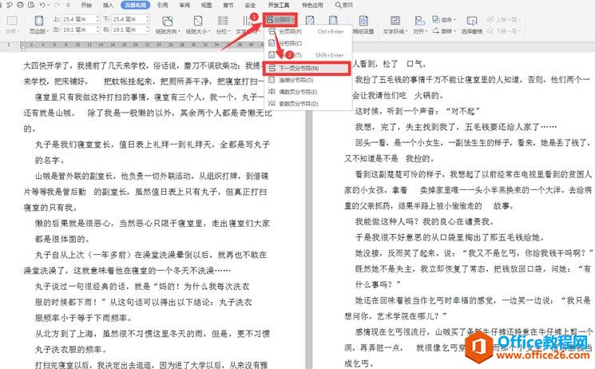This screenshot has width=595, height=369.
Task: Choose 分页符(P) from the breaks menu
Action: [307, 31]
